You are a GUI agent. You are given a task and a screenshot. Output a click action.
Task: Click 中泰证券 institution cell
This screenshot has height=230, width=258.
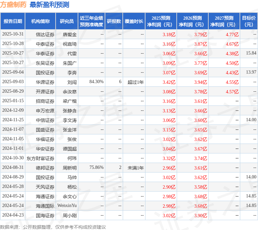point(45,44)
